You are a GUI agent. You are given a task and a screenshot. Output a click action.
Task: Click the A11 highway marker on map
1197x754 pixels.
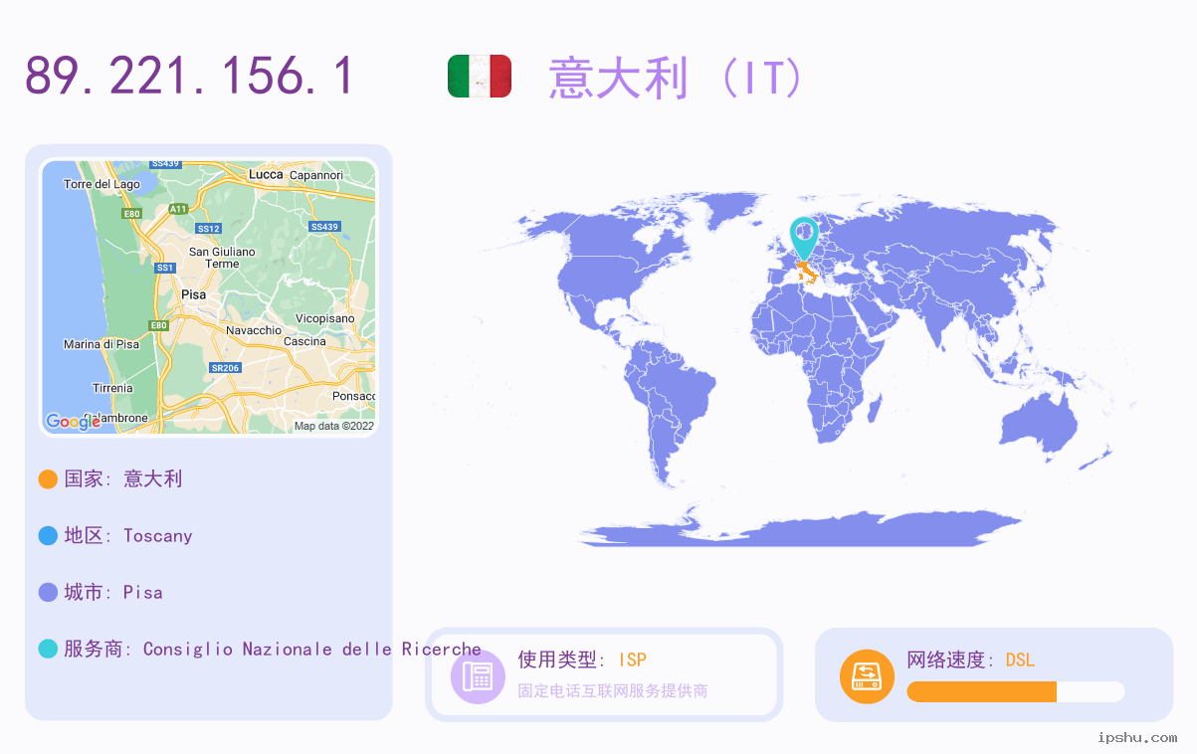coord(178,209)
